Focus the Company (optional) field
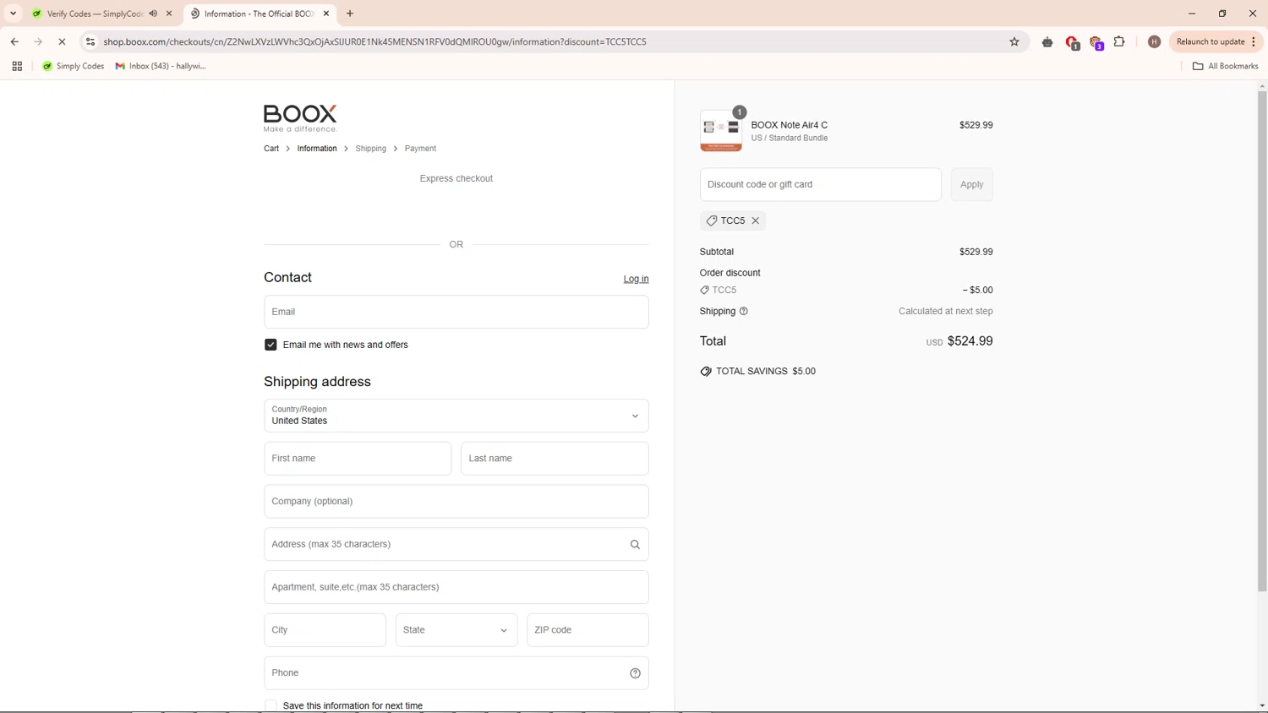This screenshot has width=1268, height=713. [456, 502]
